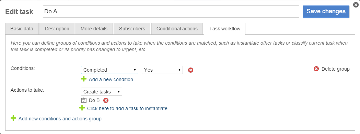The height and width of the screenshot is (134, 360).
Task: Switch to the Conditional actions tab
Action: click(x=177, y=29)
